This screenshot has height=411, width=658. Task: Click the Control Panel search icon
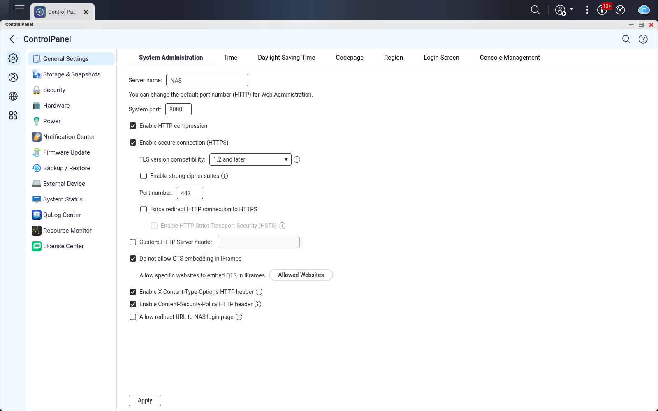(x=626, y=39)
